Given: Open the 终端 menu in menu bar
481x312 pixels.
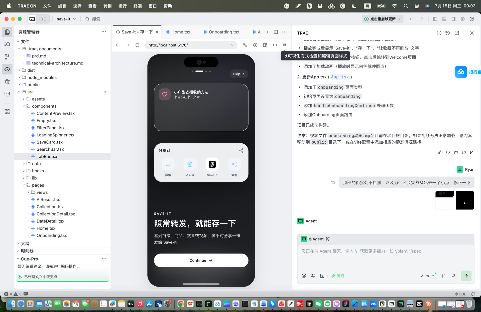Looking at the screenshot, I should click(138, 6).
